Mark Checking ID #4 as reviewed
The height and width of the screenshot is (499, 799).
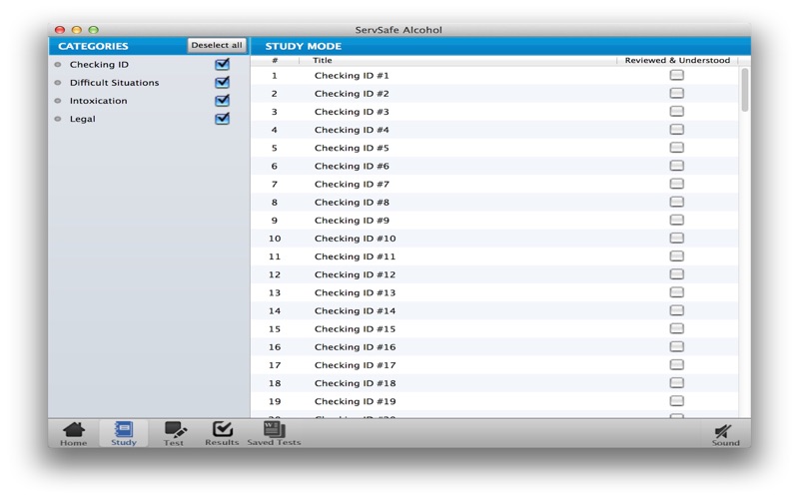coord(677,130)
